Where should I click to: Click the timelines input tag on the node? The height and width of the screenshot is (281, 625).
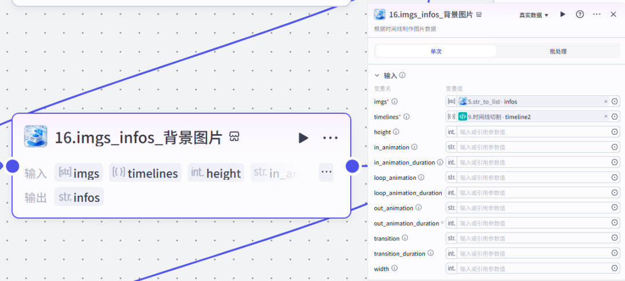(145, 172)
